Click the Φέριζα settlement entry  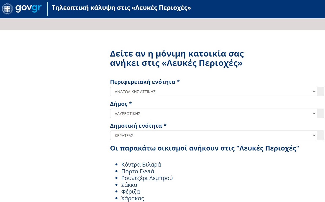[x=131, y=192]
